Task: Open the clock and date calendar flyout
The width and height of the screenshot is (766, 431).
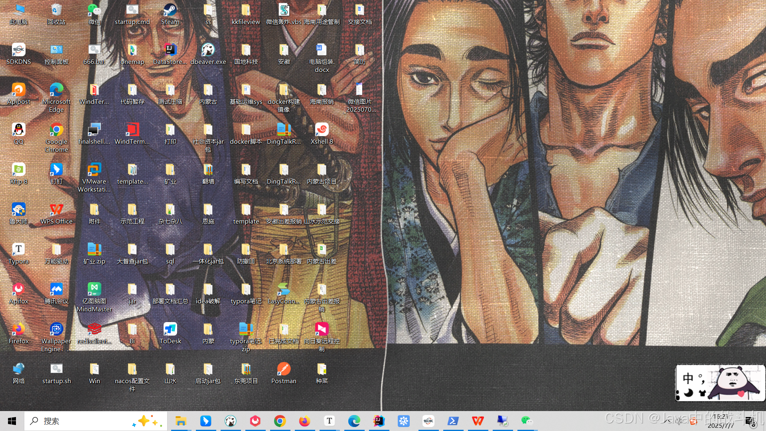Action: point(721,421)
